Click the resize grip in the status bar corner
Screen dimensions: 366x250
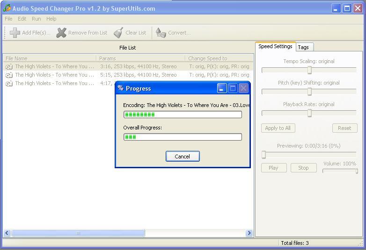pos(361,243)
